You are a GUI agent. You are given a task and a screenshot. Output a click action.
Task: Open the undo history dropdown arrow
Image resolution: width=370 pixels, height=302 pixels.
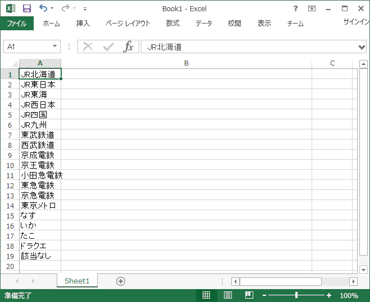coord(52,8)
